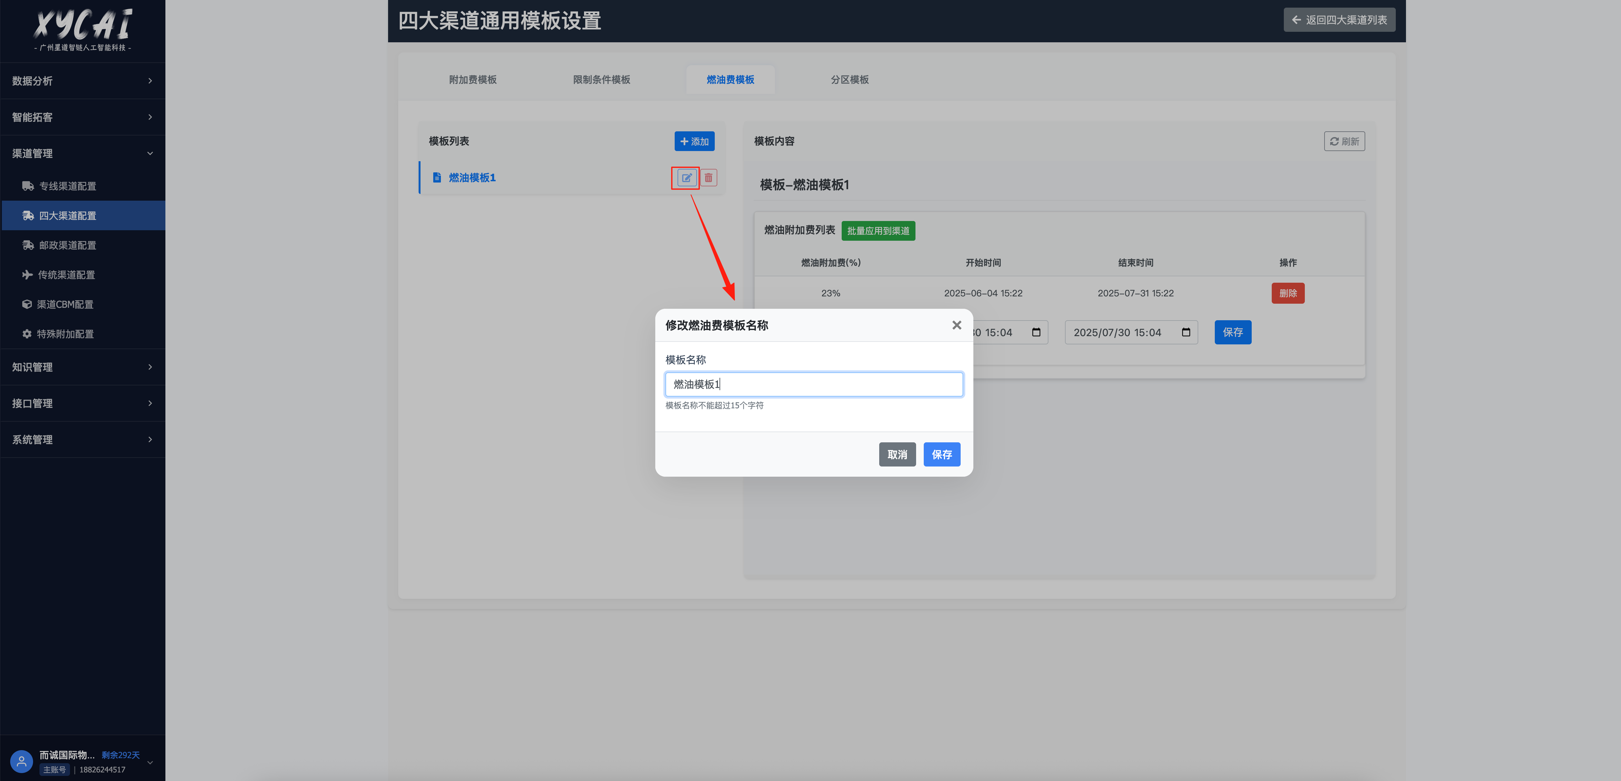Click the truck icon for 四大渠道配置

coord(28,215)
